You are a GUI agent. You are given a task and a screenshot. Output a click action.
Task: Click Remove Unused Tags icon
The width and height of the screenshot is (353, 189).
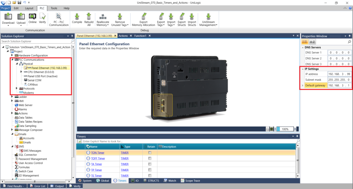coord(120,17)
